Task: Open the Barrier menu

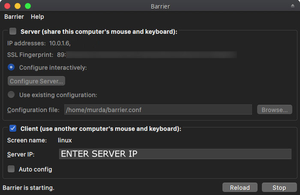Action: tap(14, 17)
